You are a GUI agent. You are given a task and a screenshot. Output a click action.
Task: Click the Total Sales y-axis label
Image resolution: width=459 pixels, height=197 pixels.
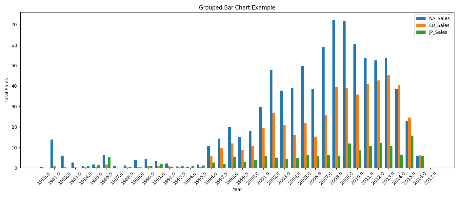[7, 90]
